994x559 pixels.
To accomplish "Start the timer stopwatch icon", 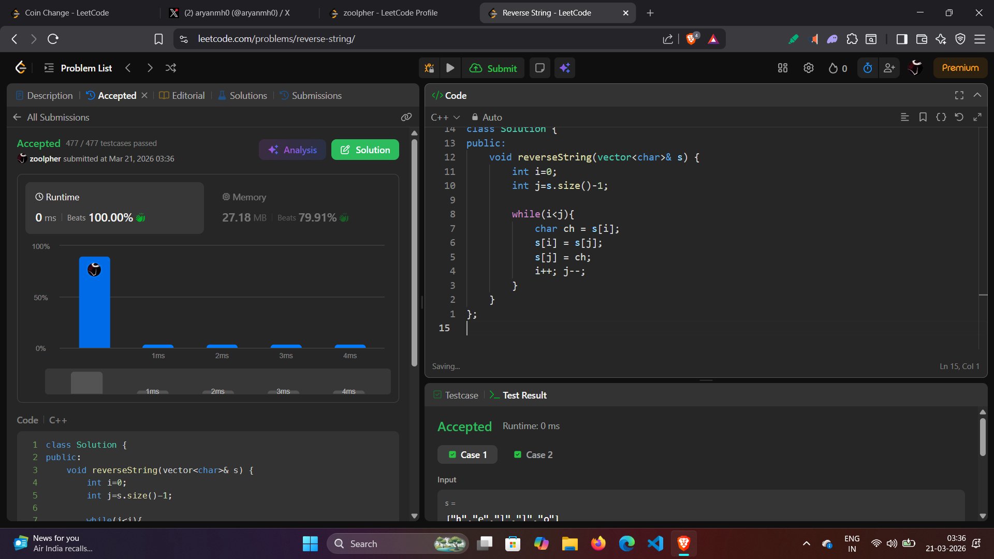I will click(x=868, y=68).
